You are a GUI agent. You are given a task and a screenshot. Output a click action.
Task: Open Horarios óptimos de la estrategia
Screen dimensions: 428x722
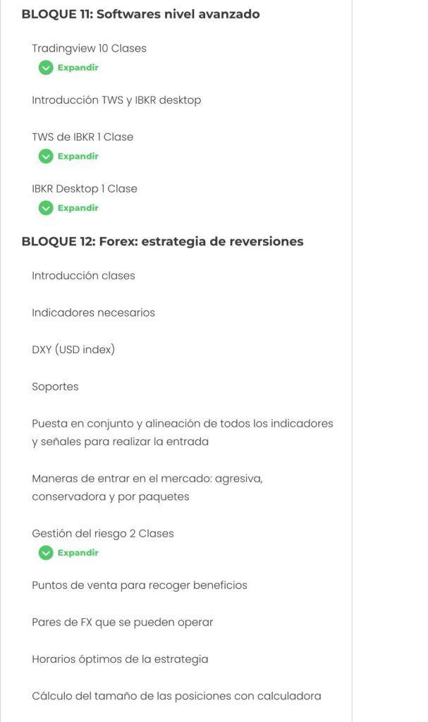tap(120, 659)
